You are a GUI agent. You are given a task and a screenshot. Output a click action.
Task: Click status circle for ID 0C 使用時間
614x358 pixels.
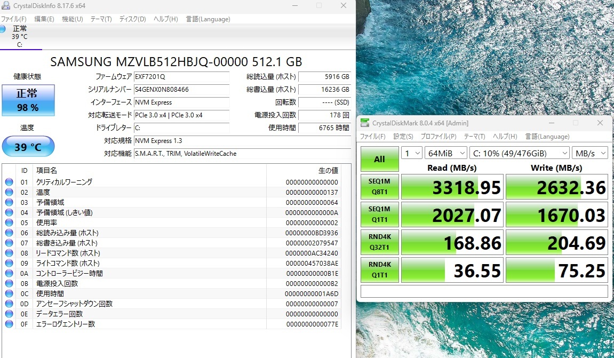(9, 293)
